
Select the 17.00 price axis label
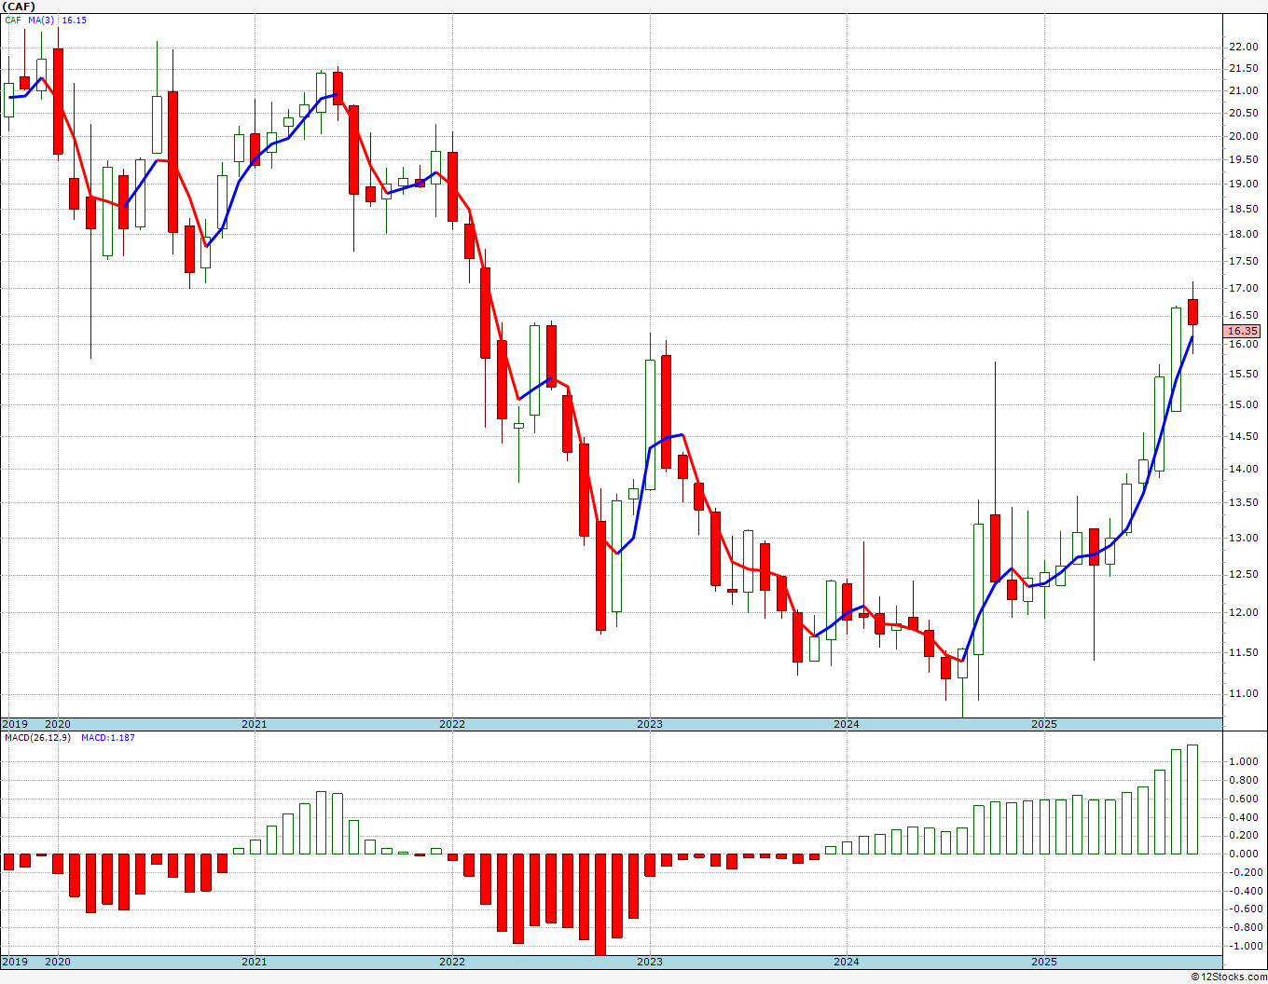click(1242, 288)
